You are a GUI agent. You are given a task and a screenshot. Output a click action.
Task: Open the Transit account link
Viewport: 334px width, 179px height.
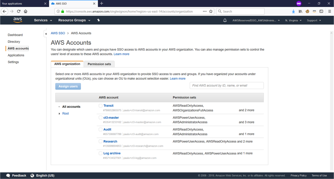coord(109,106)
